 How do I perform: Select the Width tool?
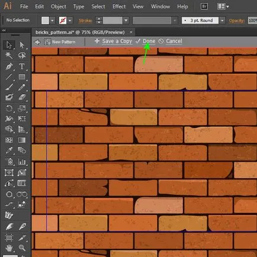(x=9, y=118)
